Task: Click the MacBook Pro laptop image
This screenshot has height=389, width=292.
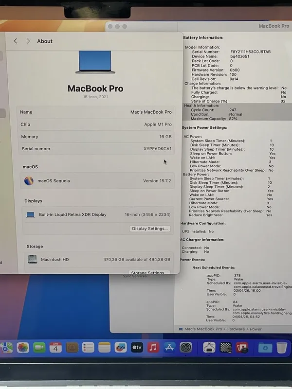Action: tap(95, 62)
